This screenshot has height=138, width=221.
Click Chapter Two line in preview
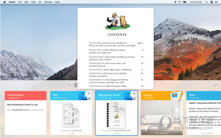(116, 51)
